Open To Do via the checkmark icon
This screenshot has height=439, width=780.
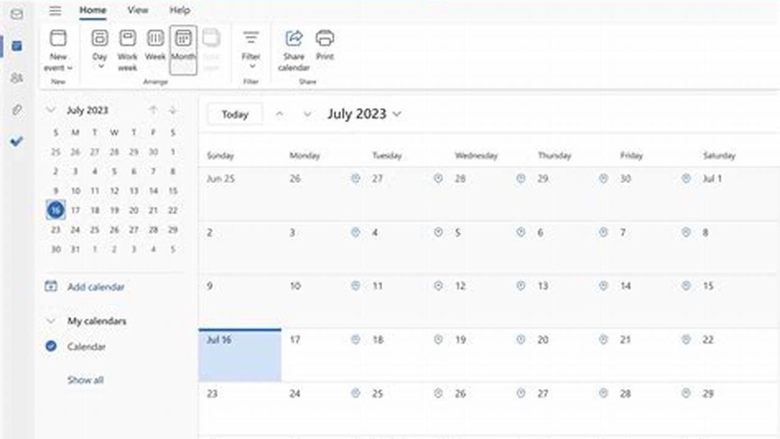16,141
